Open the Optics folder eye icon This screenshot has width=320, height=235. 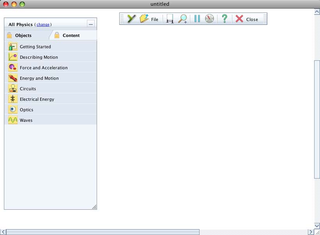(x=13, y=109)
